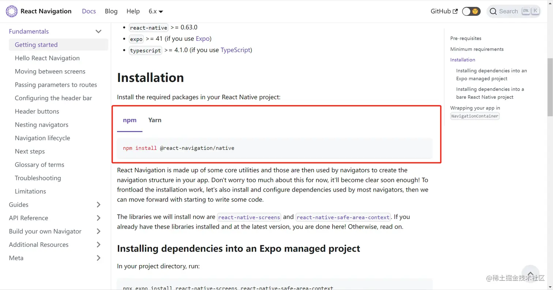Image resolution: width=553 pixels, height=290 pixels.
Task: Collapse the Fundamentals section chevron
Action: pos(98,31)
